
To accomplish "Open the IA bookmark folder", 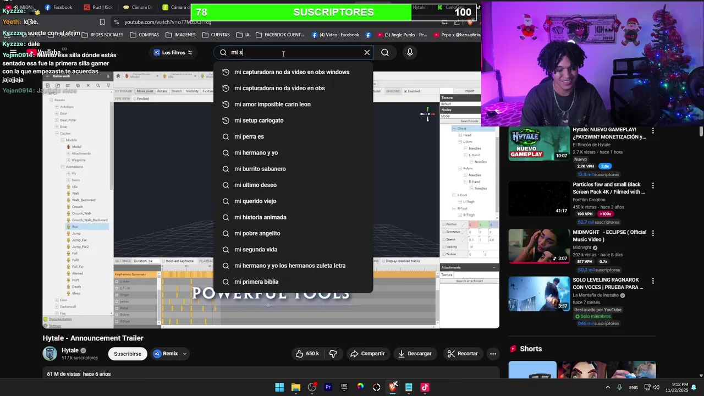I will (243, 35).
